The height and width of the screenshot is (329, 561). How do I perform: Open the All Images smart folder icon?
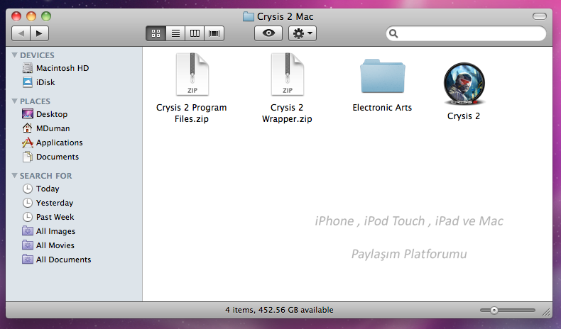[x=28, y=230]
